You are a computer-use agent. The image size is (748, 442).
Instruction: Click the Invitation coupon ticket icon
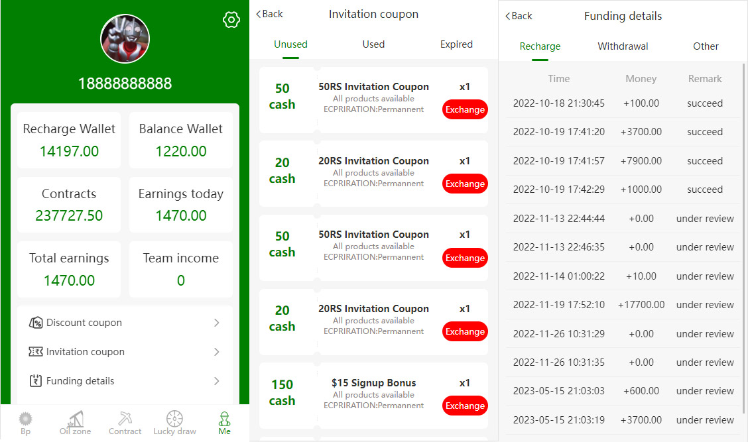coord(36,352)
